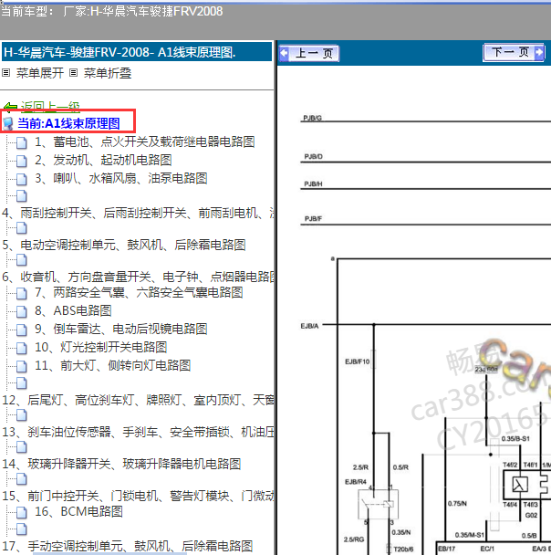Viewport: 551px width, 555px height.
Task: Click right arrow icon on 下一页 button
Action: click(539, 52)
